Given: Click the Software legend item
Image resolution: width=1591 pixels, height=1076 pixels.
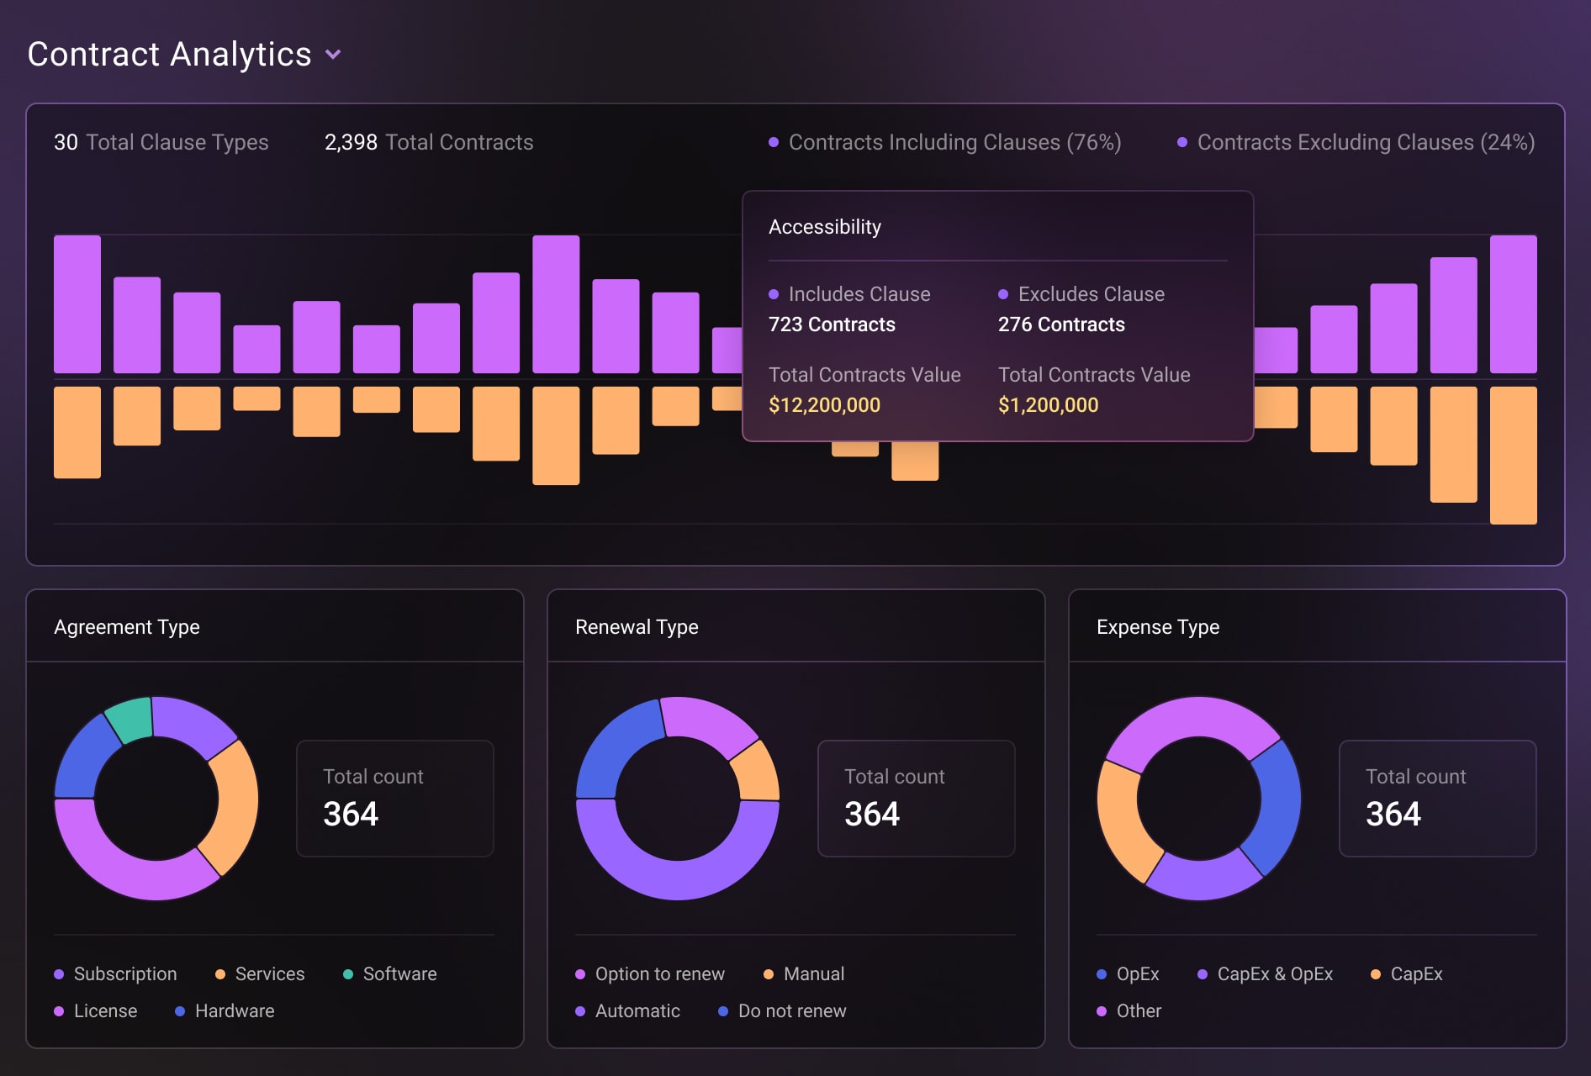Looking at the screenshot, I should [x=389, y=973].
